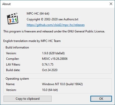The height and width of the screenshot is (105, 115).
Task: Click the Operating system group label
Action: point(17,79)
